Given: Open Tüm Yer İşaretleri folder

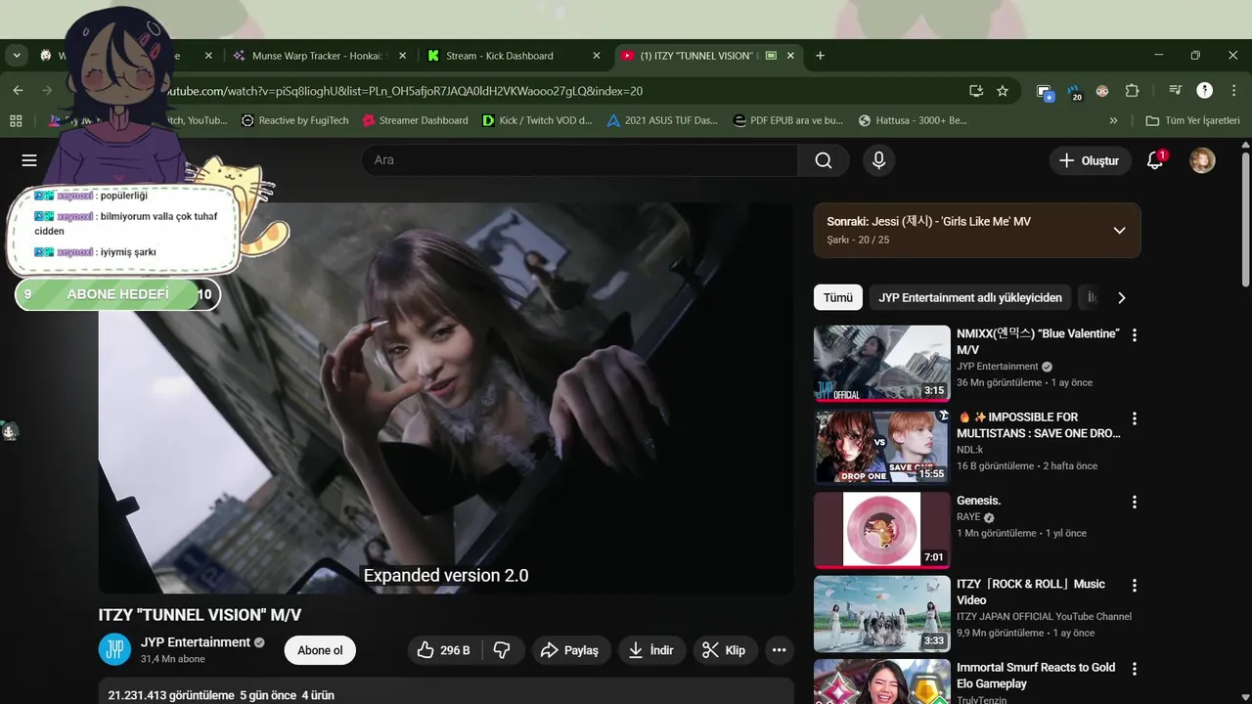Looking at the screenshot, I should pyautogui.click(x=1192, y=120).
